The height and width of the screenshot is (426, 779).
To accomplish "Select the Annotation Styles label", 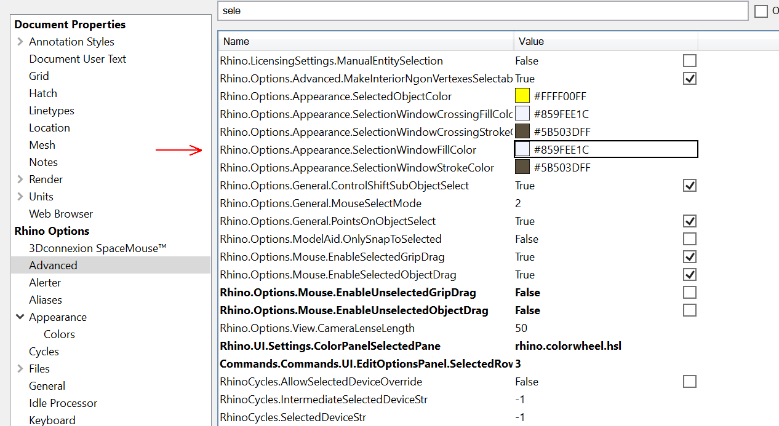I will (x=71, y=42).
